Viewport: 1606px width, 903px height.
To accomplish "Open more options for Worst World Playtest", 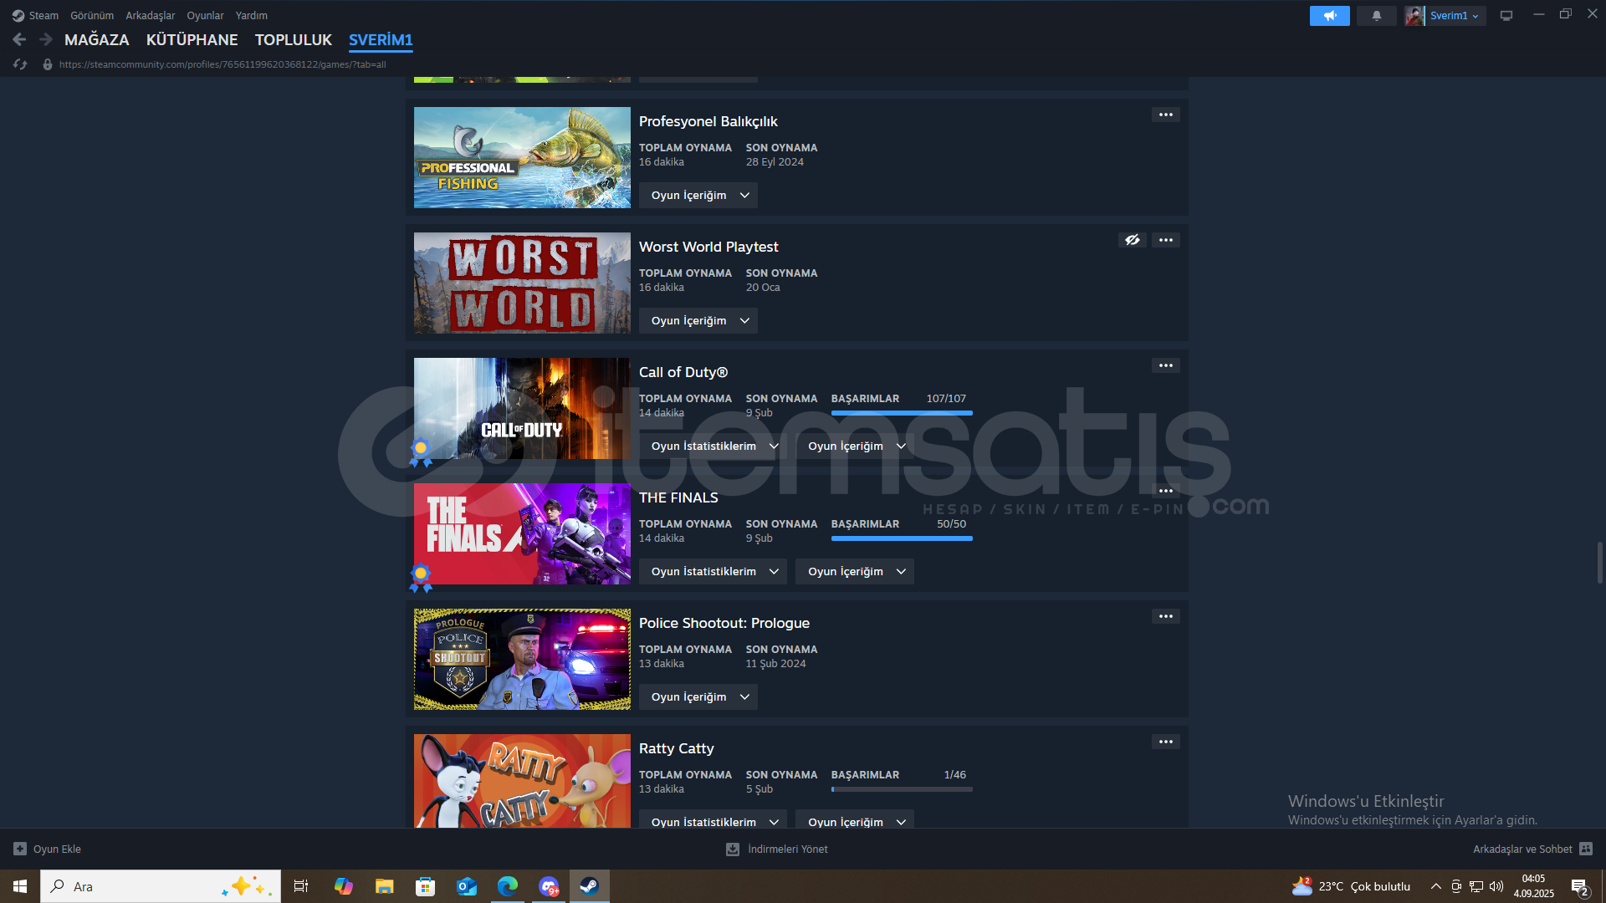I will tap(1166, 240).
